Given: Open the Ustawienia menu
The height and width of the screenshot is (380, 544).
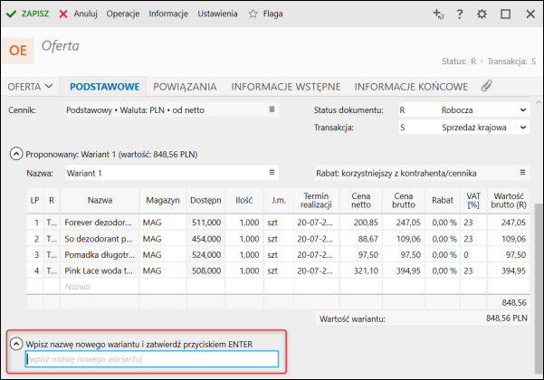Looking at the screenshot, I should pos(216,14).
